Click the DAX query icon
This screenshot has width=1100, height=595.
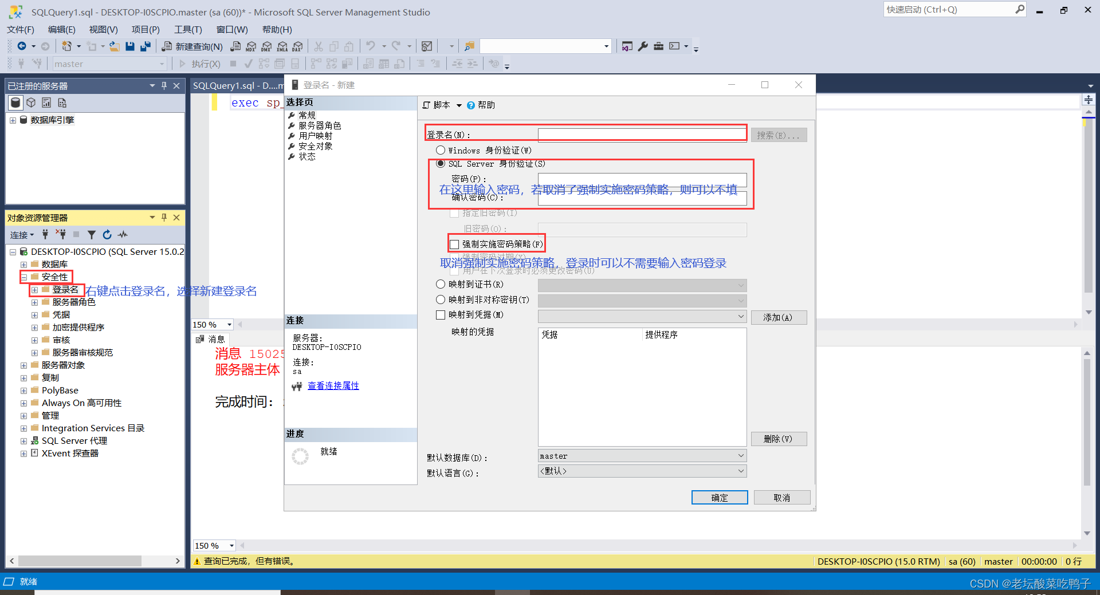point(297,46)
